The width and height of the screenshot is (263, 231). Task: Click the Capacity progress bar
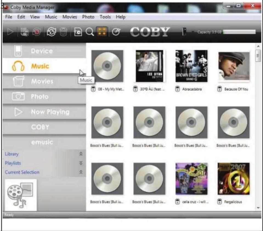(239, 32)
